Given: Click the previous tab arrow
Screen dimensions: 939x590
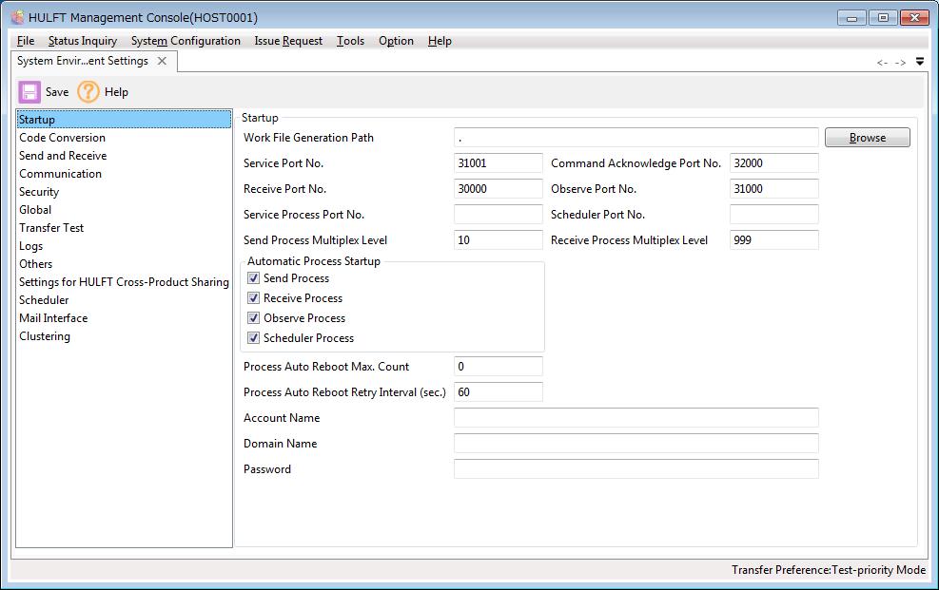Looking at the screenshot, I should point(882,62).
